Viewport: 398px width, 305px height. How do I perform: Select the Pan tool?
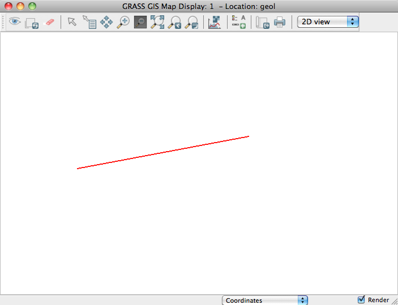[106, 23]
